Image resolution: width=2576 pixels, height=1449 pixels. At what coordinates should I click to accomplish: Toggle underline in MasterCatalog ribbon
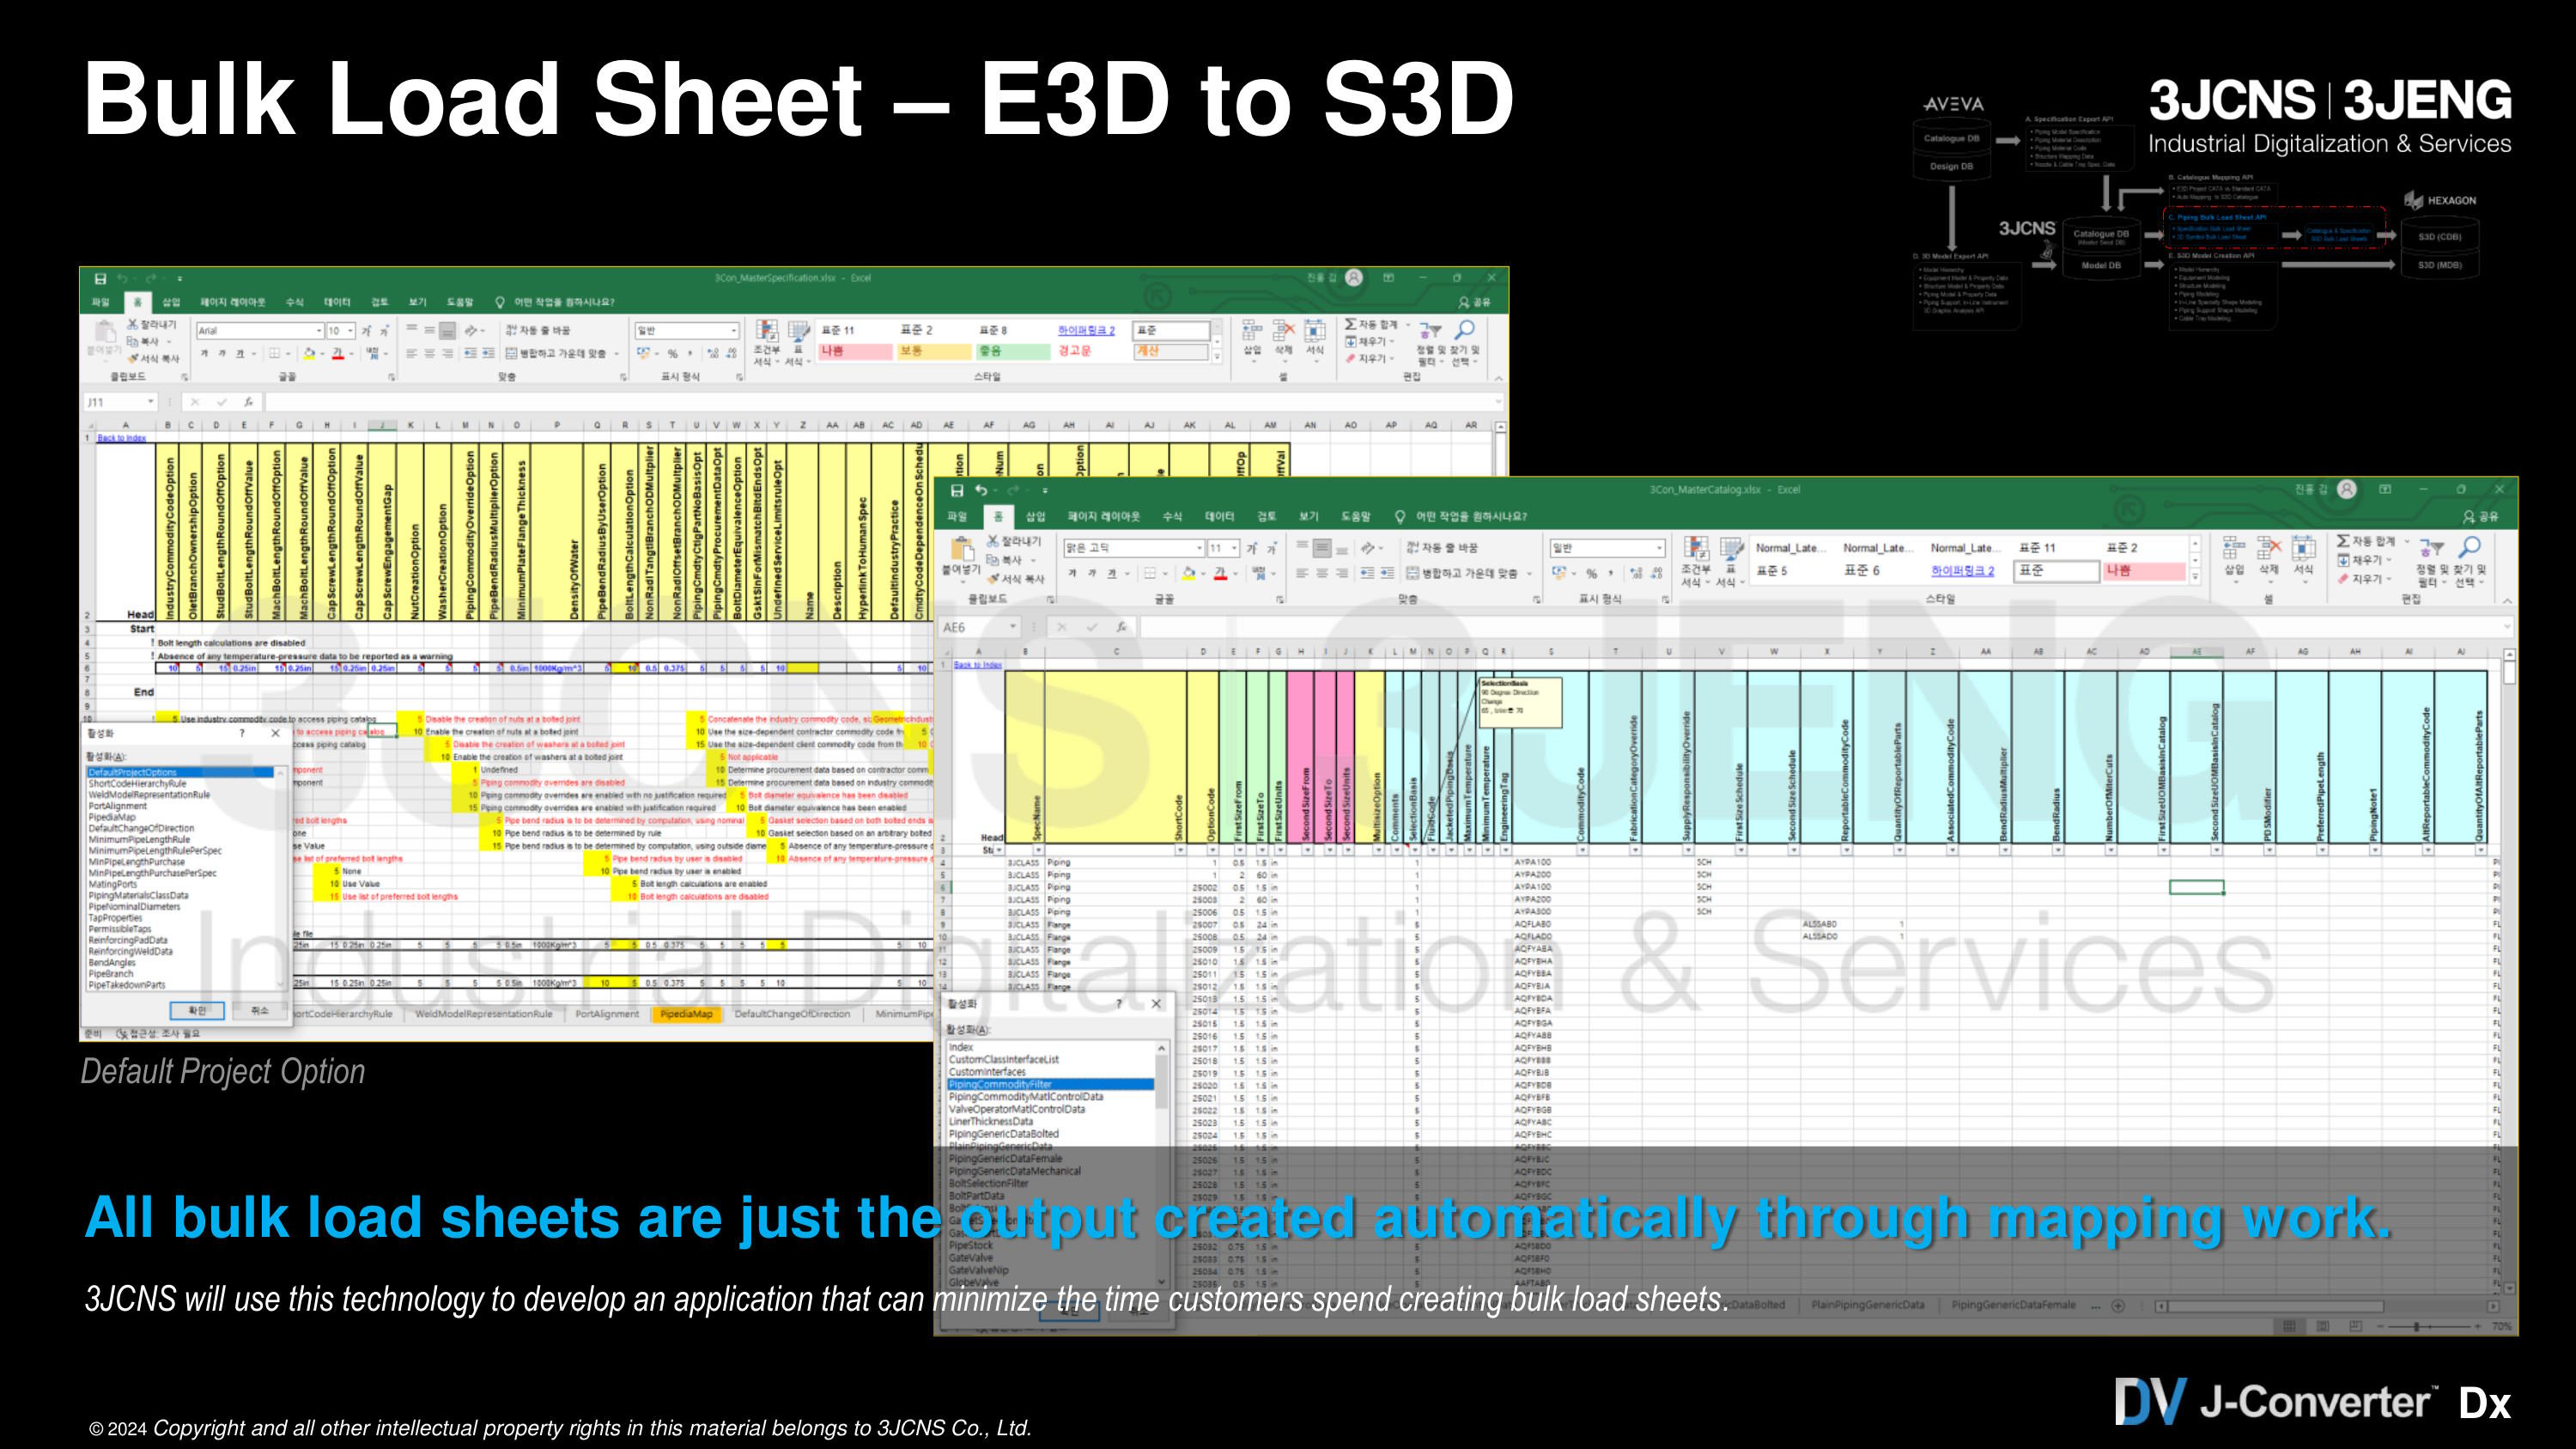click(x=1111, y=573)
